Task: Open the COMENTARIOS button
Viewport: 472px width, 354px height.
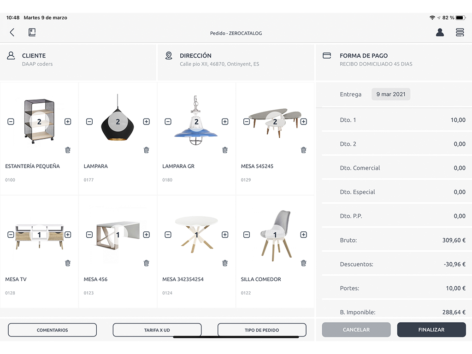Action: click(x=53, y=330)
